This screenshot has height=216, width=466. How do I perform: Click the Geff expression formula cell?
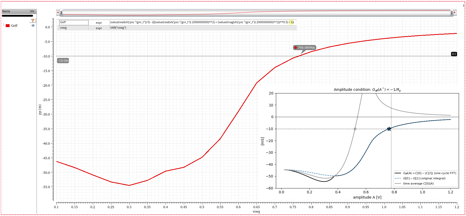[203, 22]
